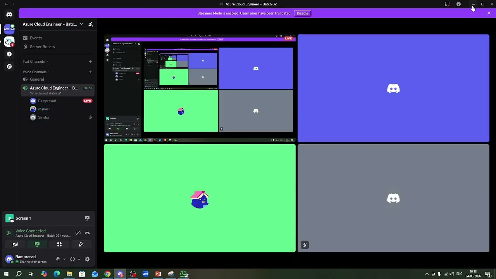The width and height of the screenshot is (496, 279).
Task: Deafen audio with the headphones icon
Action: 72,259
